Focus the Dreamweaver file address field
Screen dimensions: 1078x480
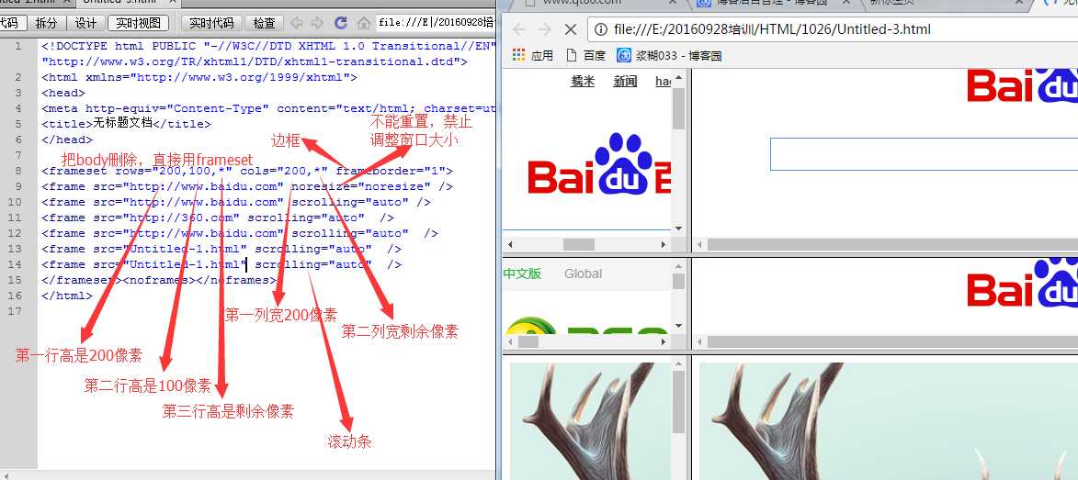click(436, 23)
